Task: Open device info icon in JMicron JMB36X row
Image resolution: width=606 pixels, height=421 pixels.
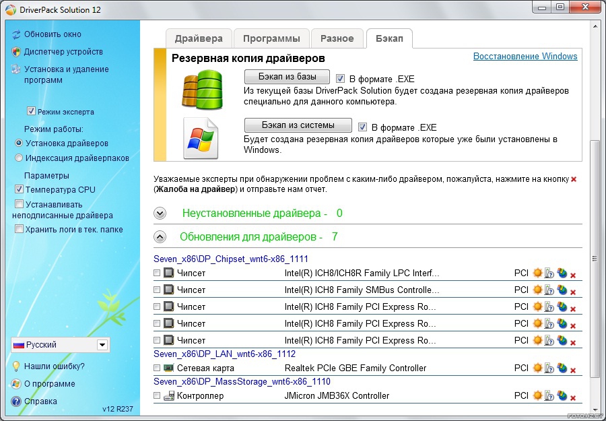Action: tap(549, 396)
